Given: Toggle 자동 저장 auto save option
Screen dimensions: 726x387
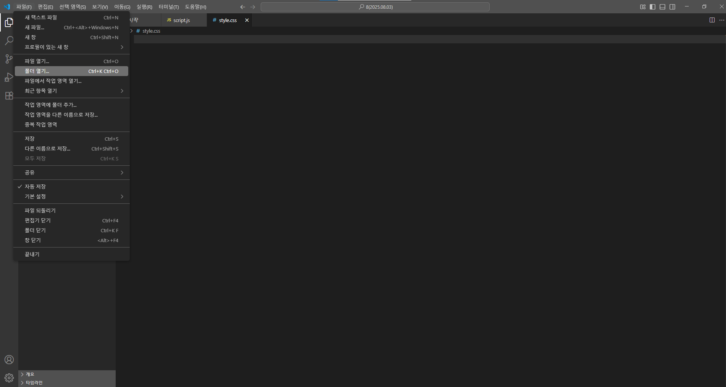Looking at the screenshot, I should click(x=72, y=187).
